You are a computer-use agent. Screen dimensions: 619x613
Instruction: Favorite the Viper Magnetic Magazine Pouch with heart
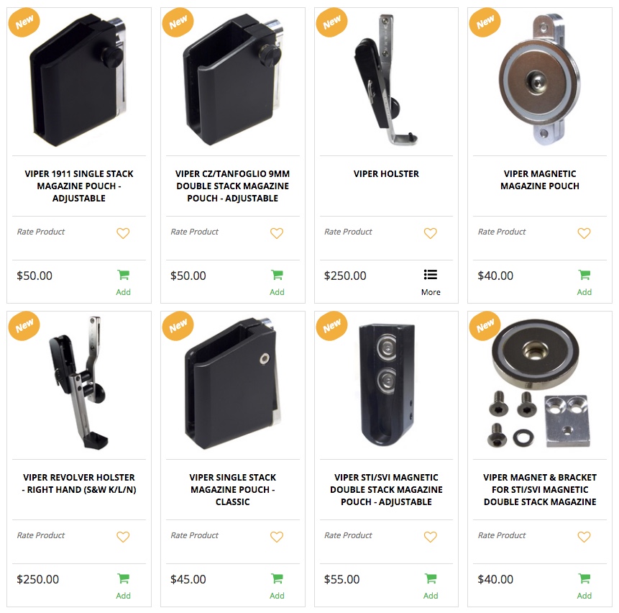[x=584, y=233]
